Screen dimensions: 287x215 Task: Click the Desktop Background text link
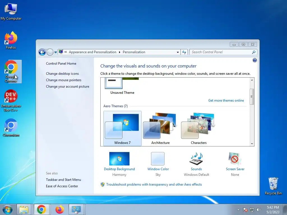(x=119, y=169)
